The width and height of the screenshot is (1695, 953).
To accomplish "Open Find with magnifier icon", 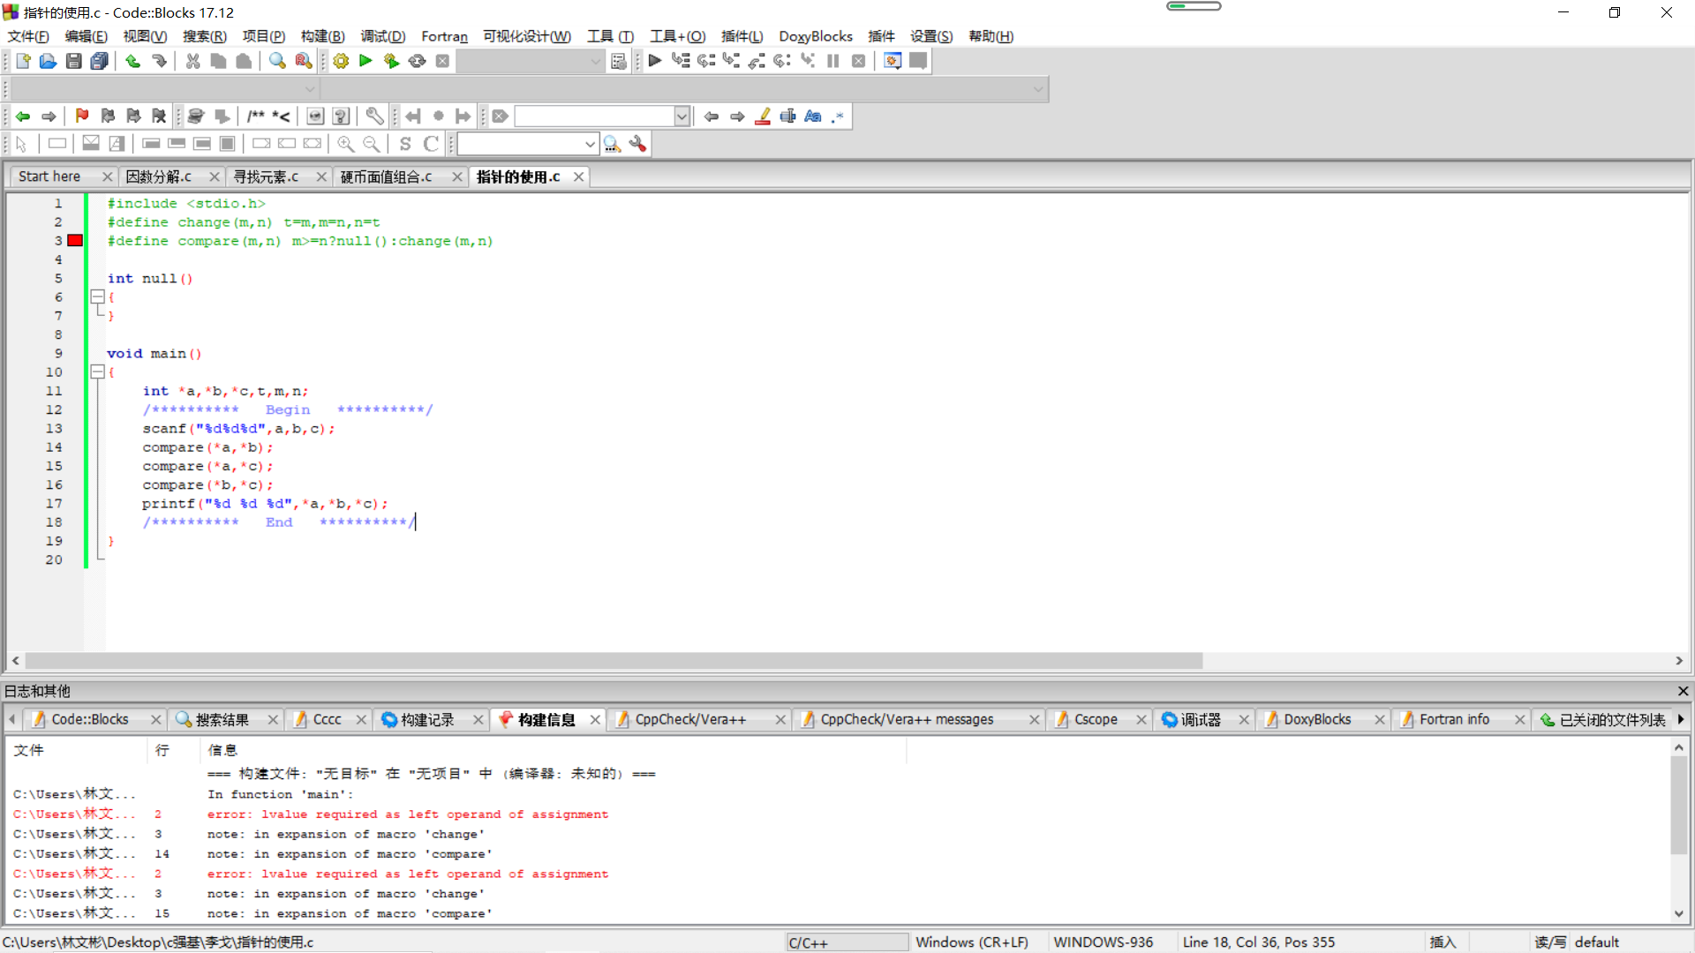I will pyautogui.click(x=277, y=61).
